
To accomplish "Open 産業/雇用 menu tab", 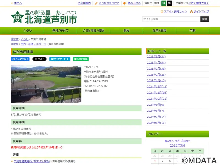I will (x=159, y=31).
